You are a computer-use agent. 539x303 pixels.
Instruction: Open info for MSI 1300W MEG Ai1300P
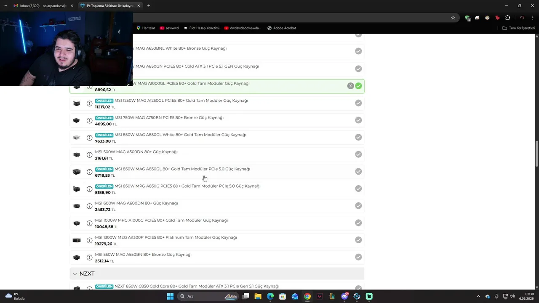click(x=89, y=240)
